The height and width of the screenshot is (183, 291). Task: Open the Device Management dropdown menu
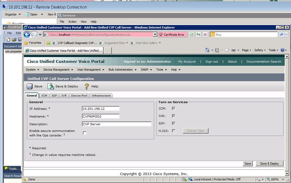[x=58, y=69]
